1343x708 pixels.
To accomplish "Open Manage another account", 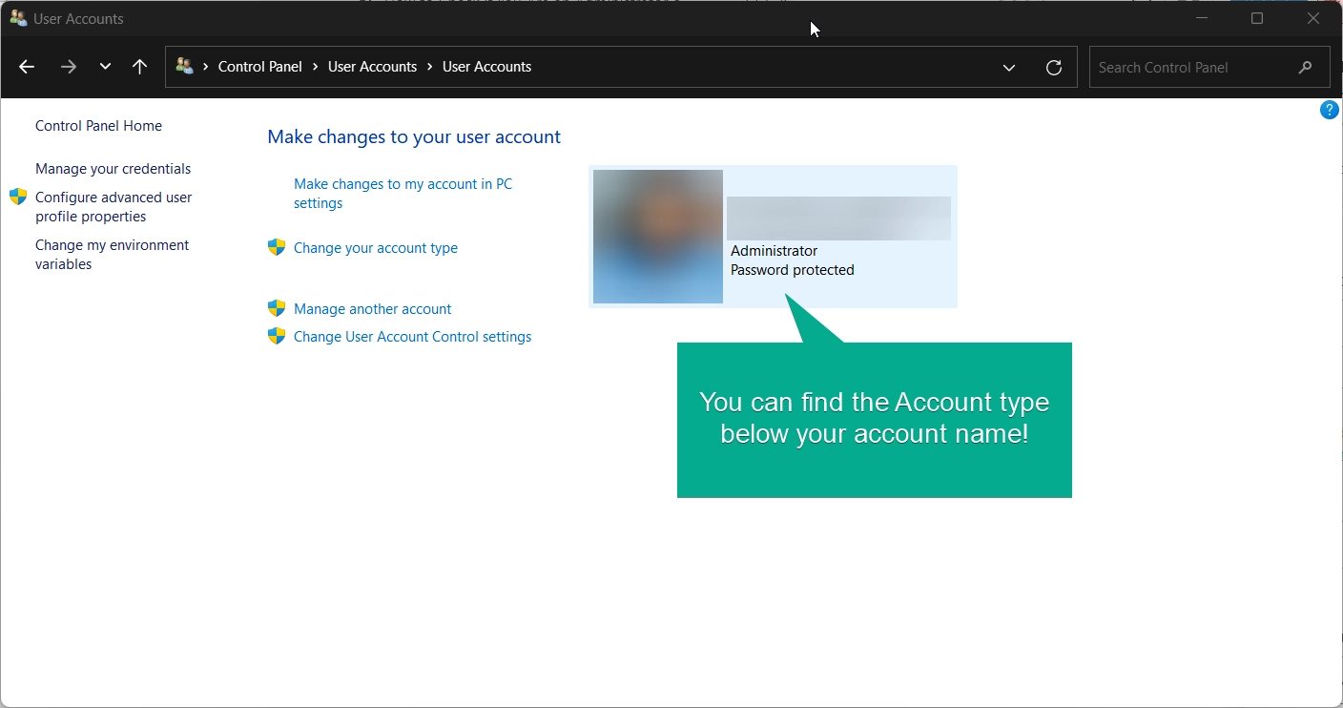I will click(372, 309).
